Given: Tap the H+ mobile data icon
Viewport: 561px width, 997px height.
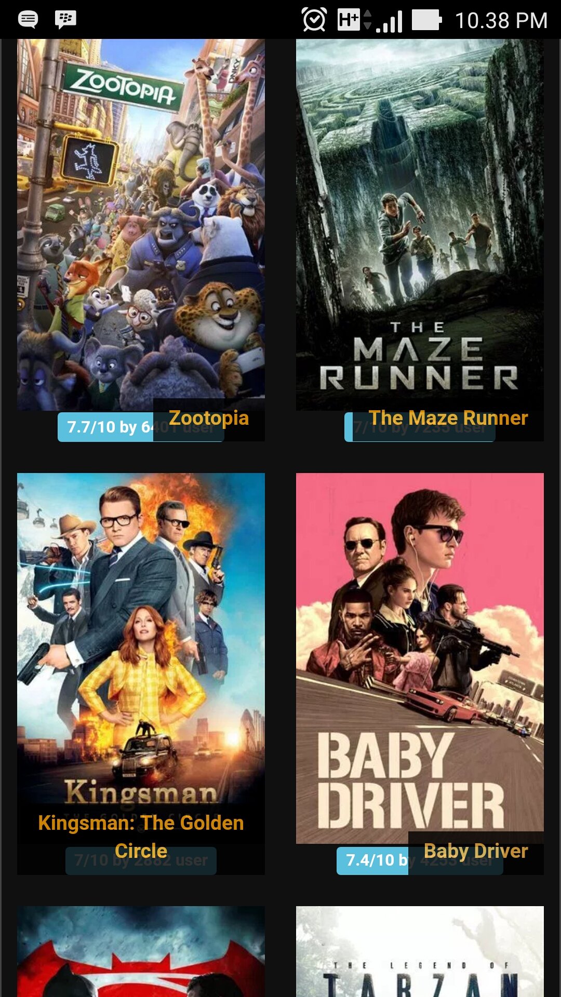Looking at the screenshot, I should (354, 20).
